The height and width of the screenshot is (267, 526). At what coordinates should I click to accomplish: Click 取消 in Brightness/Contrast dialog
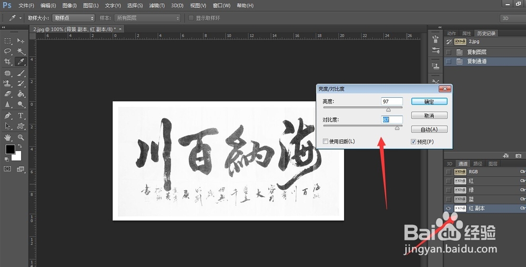pyautogui.click(x=429, y=116)
